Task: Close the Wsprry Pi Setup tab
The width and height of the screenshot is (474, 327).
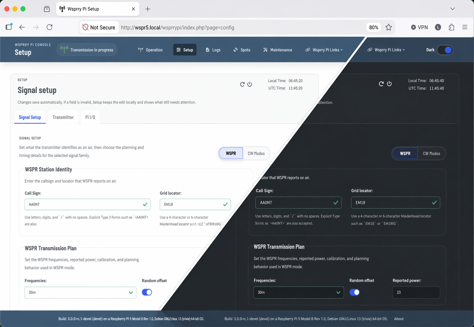Action: coord(133,9)
